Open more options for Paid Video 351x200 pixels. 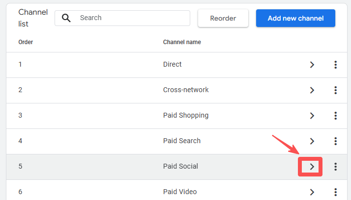tap(335, 192)
